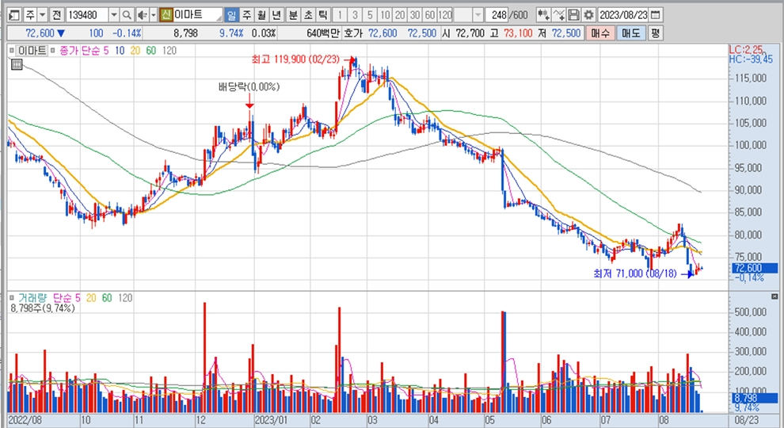Expand the 주 market type dropdown
Screen dimensions: 784x428
[x=41, y=15]
